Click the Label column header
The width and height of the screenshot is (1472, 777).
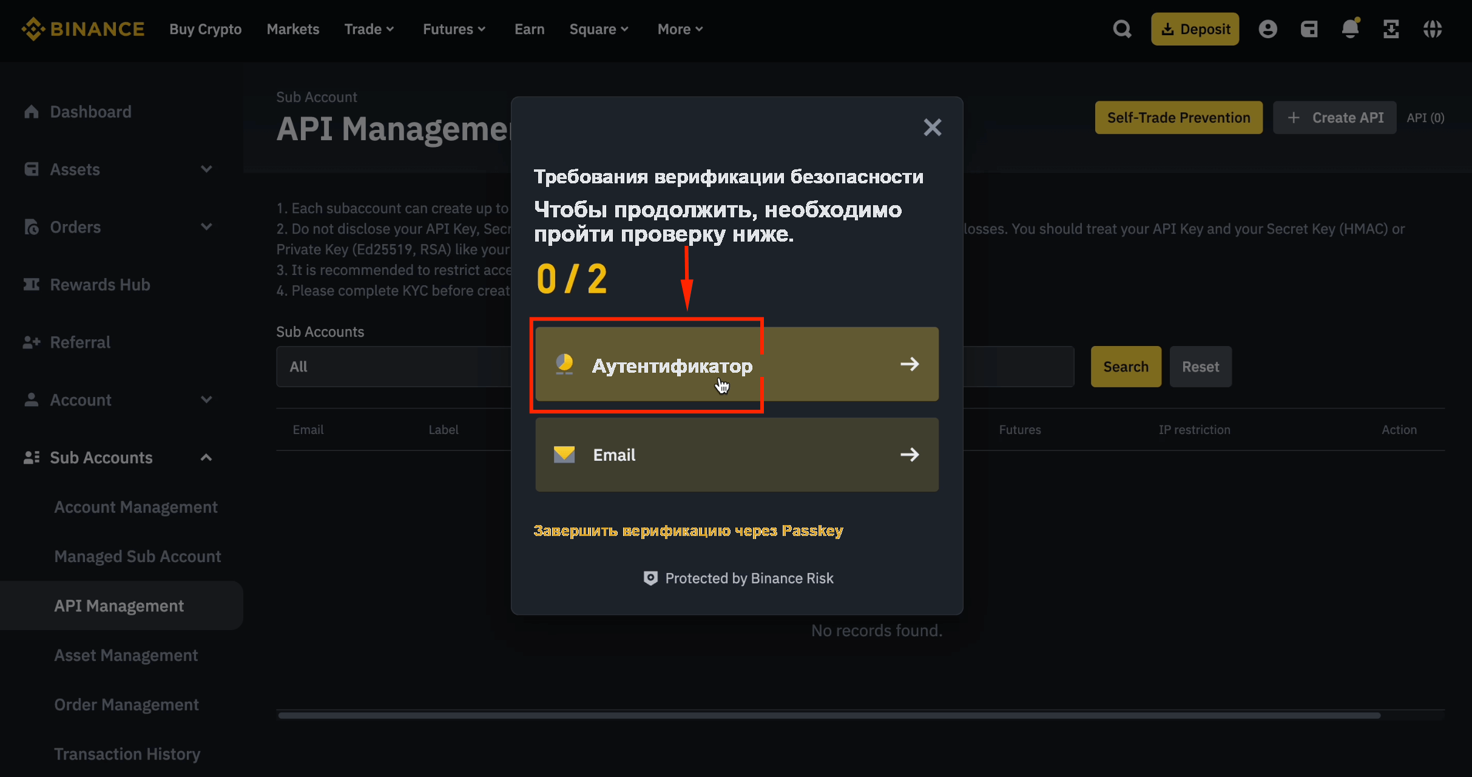[x=443, y=430]
